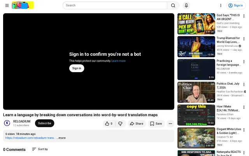Share this video
249x156 pixels.
pyautogui.click(x=137, y=124)
